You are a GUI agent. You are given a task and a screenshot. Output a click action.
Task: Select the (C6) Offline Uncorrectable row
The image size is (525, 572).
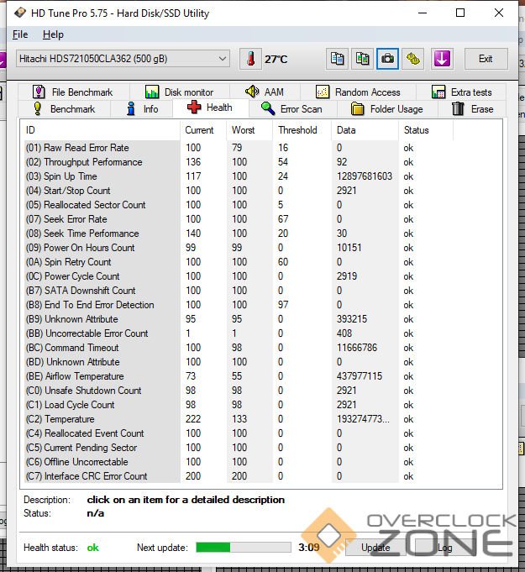(239, 462)
